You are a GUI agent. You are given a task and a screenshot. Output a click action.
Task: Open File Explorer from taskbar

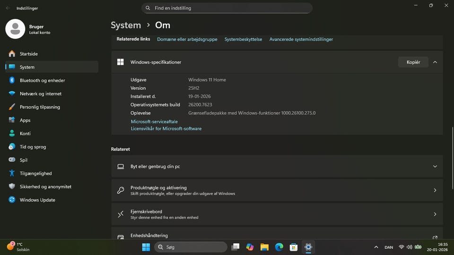(x=264, y=247)
